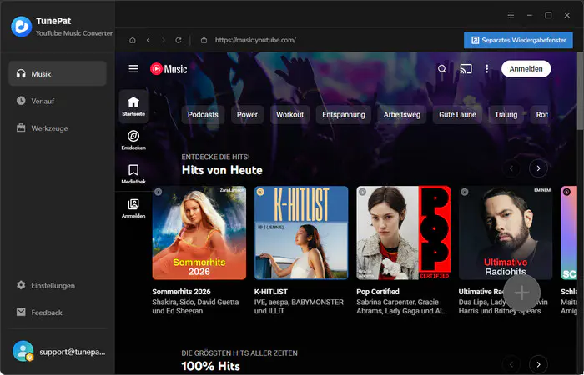Open Separates Wiedergabefenster button

point(518,40)
